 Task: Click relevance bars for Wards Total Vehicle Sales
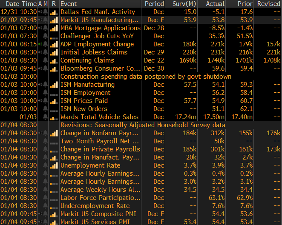pyautogui.click(x=54, y=117)
